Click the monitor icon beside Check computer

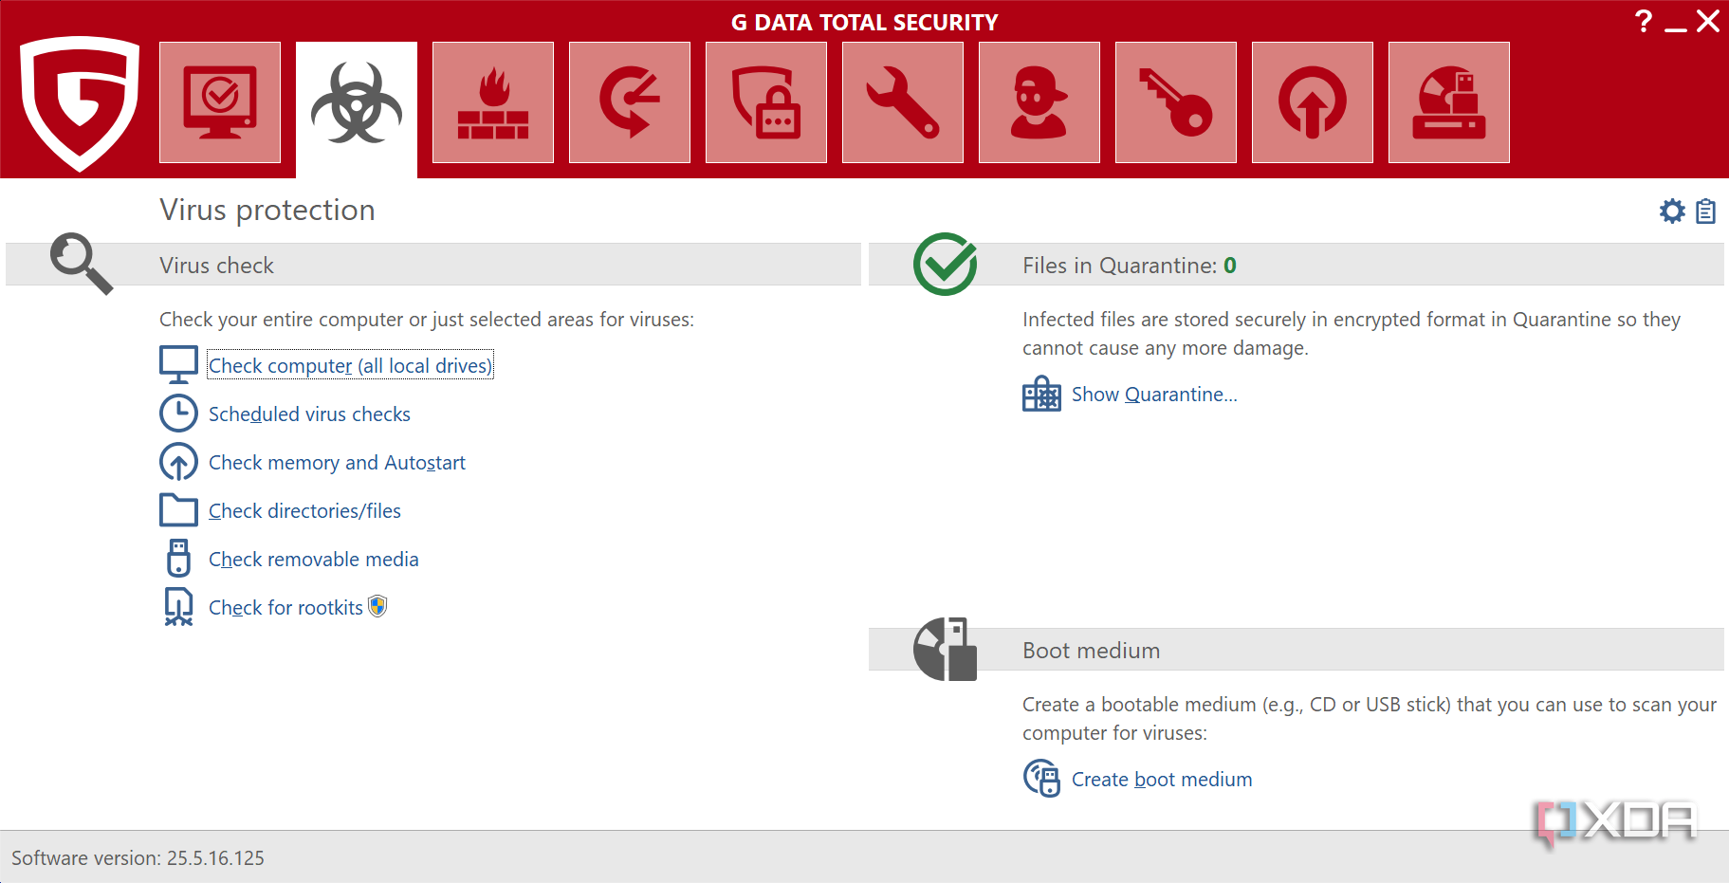(178, 365)
